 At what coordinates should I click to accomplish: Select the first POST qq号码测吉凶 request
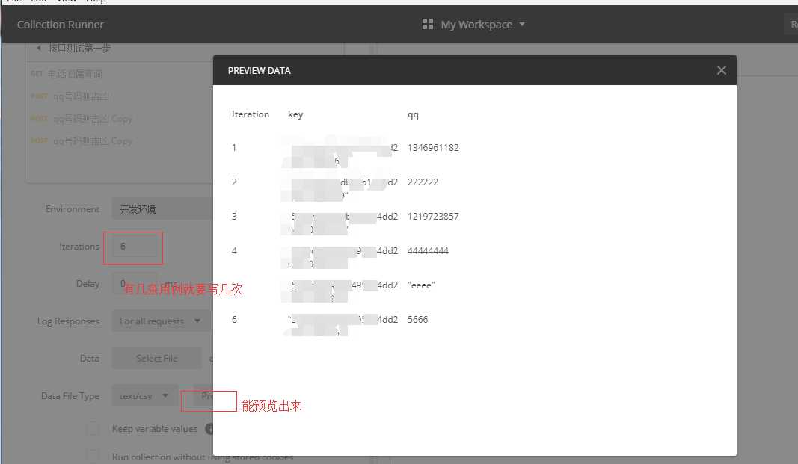pos(70,96)
